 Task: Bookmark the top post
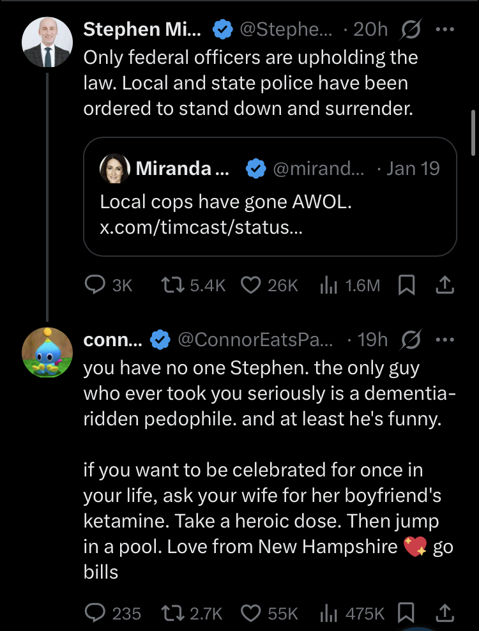point(406,286)
